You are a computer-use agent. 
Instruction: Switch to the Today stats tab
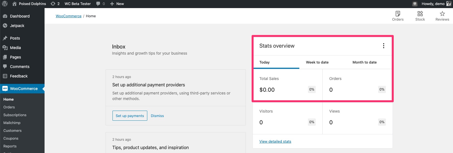coord(276,62)
